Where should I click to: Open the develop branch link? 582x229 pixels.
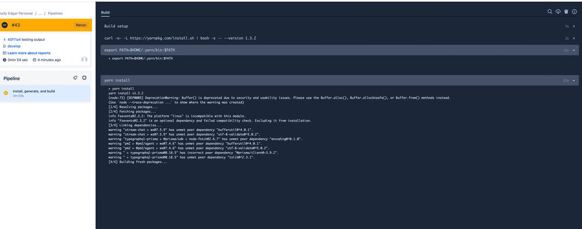pyautogui.click(x=14, y=46)
